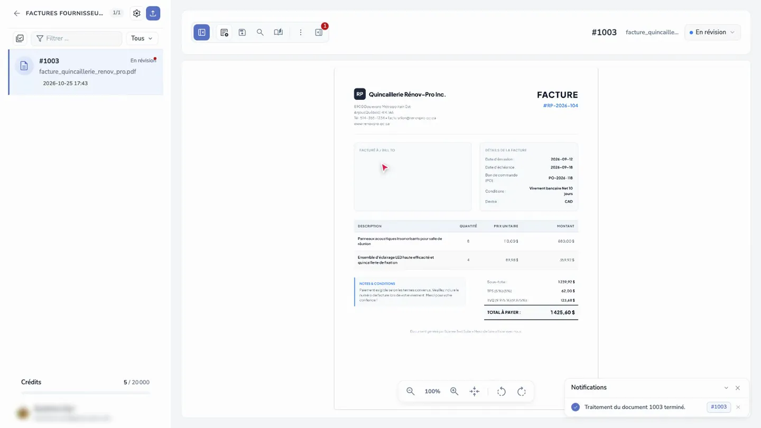Rotate the document counterclockwise
761x428 pixels.
502,392
